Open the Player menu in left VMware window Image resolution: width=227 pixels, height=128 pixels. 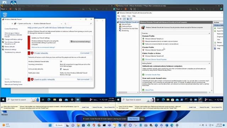[x=4, y=9]
